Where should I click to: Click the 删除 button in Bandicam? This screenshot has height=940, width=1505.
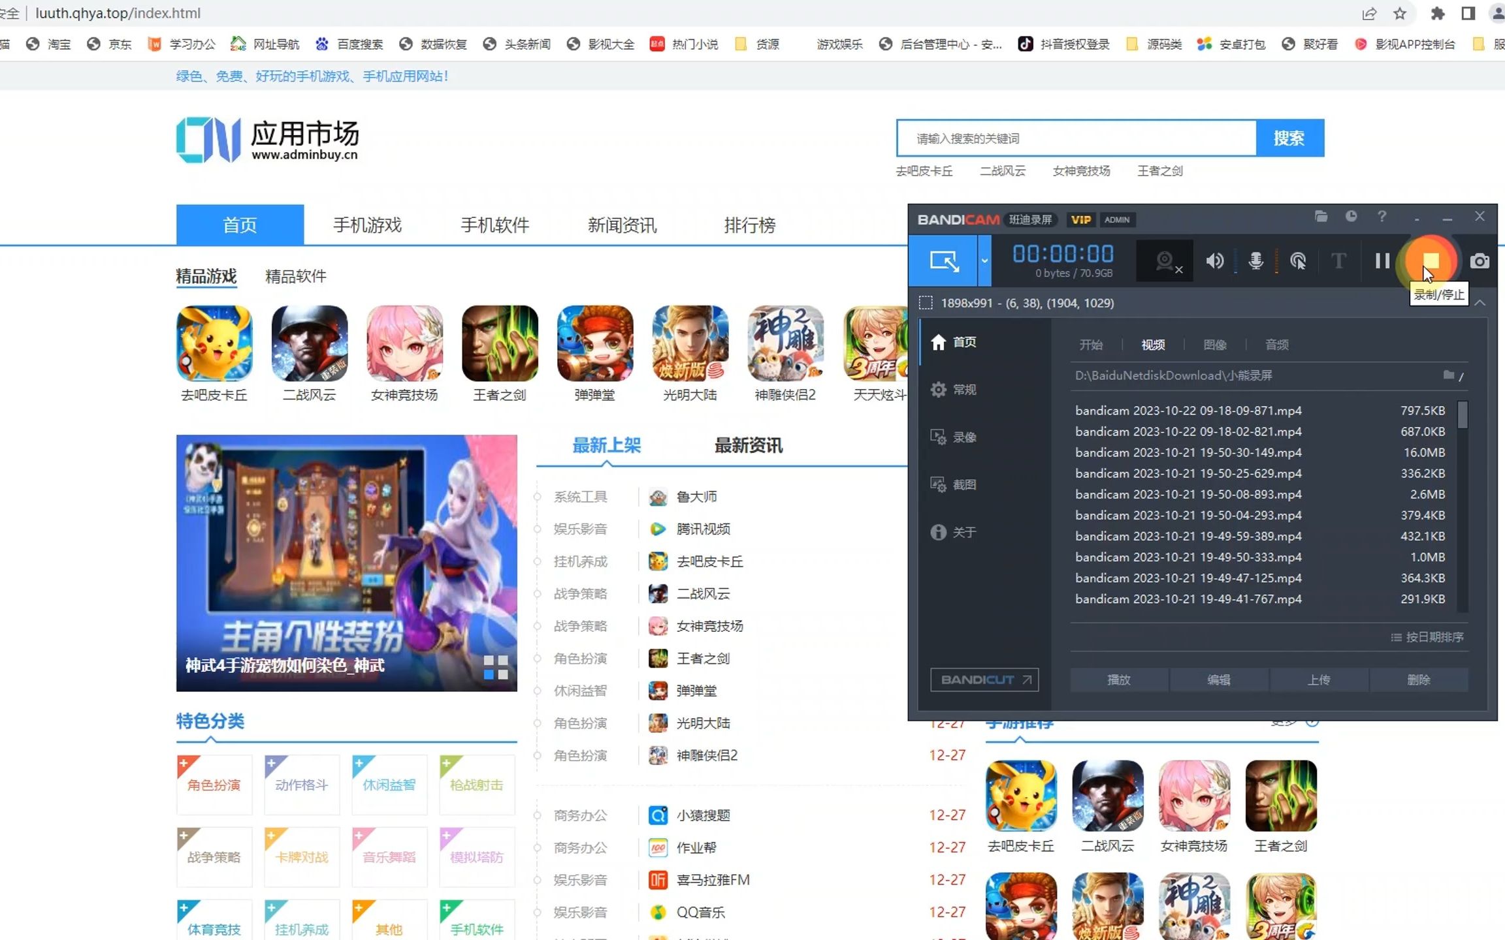1419,680
